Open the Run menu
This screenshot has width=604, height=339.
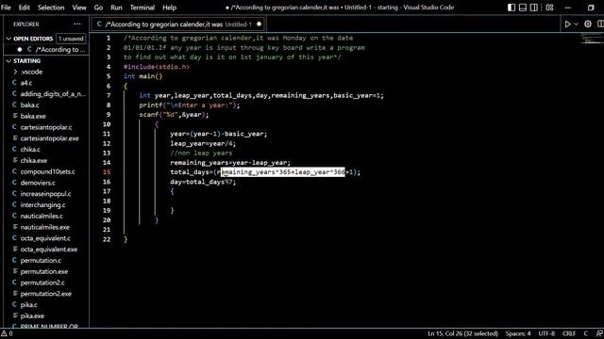click(x=116, y=8)
